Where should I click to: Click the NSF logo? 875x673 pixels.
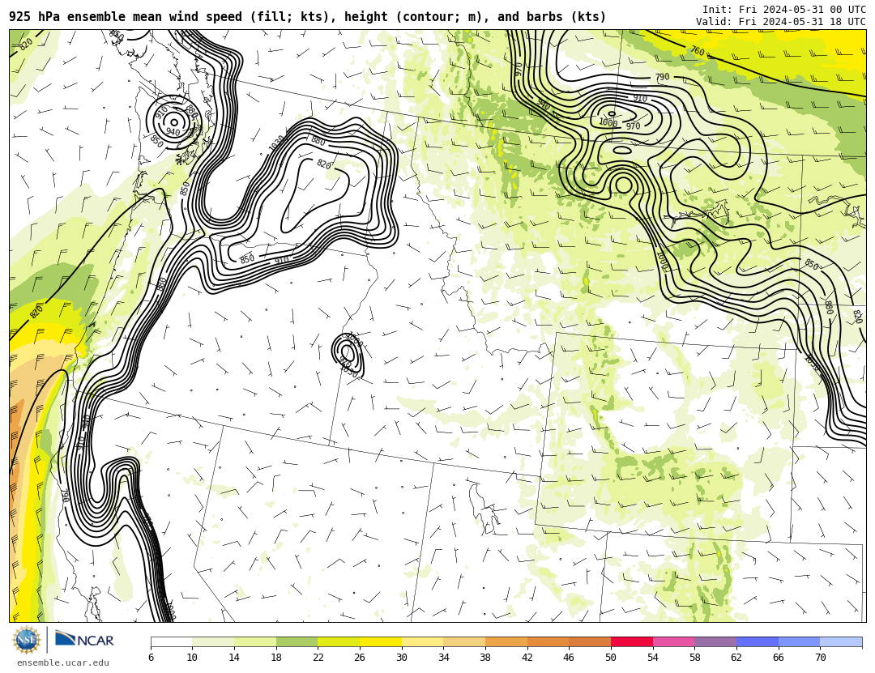pos(27,640)
